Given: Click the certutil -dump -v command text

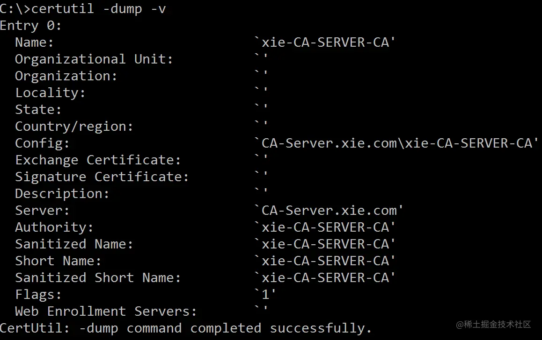Looking at the screenshot, I should tap(98, 8).
